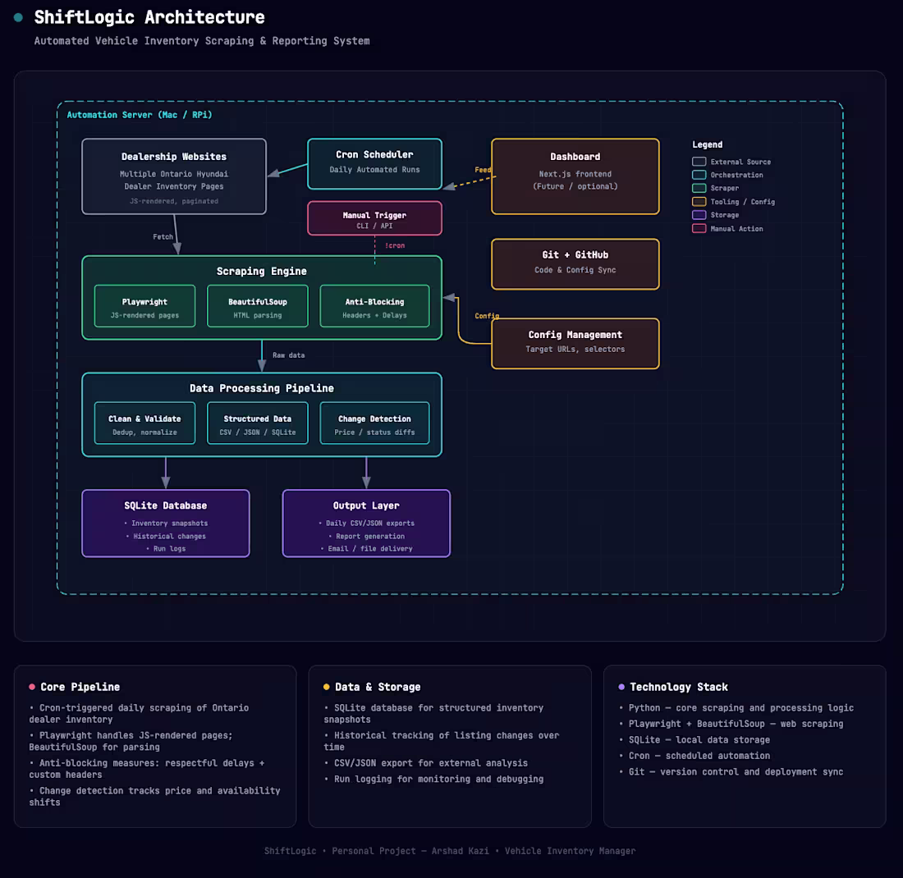
Task: Click the Output Layer node
Action: point(366,524)
